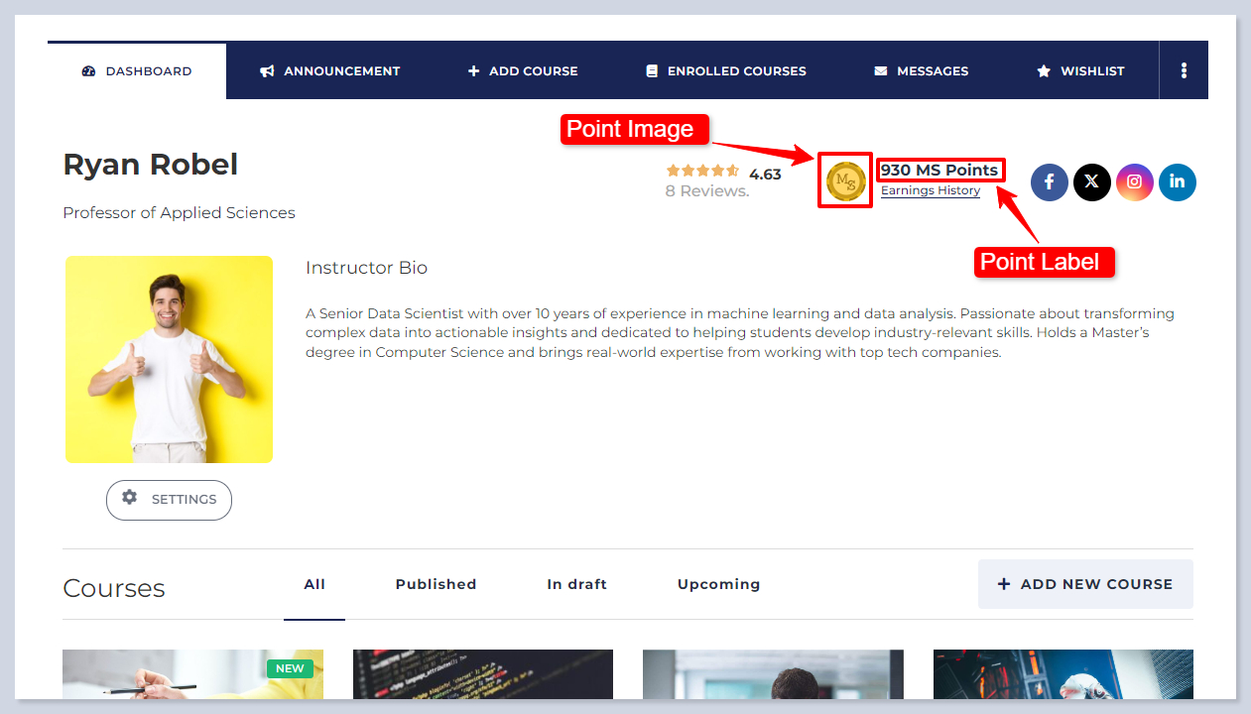Open the Instagram social profile icon
This screenshot has height=714, width=1251.
(1134, 182)
